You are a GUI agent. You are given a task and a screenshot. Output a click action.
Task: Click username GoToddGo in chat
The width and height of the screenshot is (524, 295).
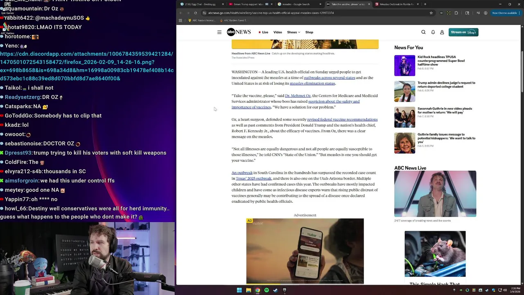coord(18,116)
